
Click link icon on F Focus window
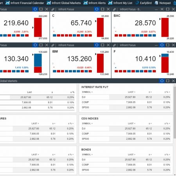click(x=114, y=45)
